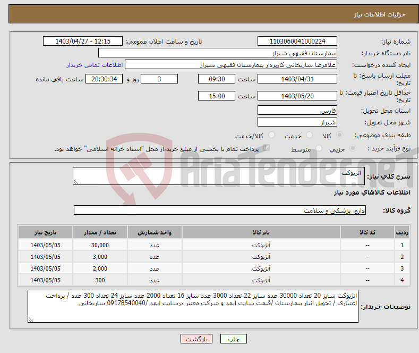
Task: Click the کد کالا column header
Action: [367, 232]
